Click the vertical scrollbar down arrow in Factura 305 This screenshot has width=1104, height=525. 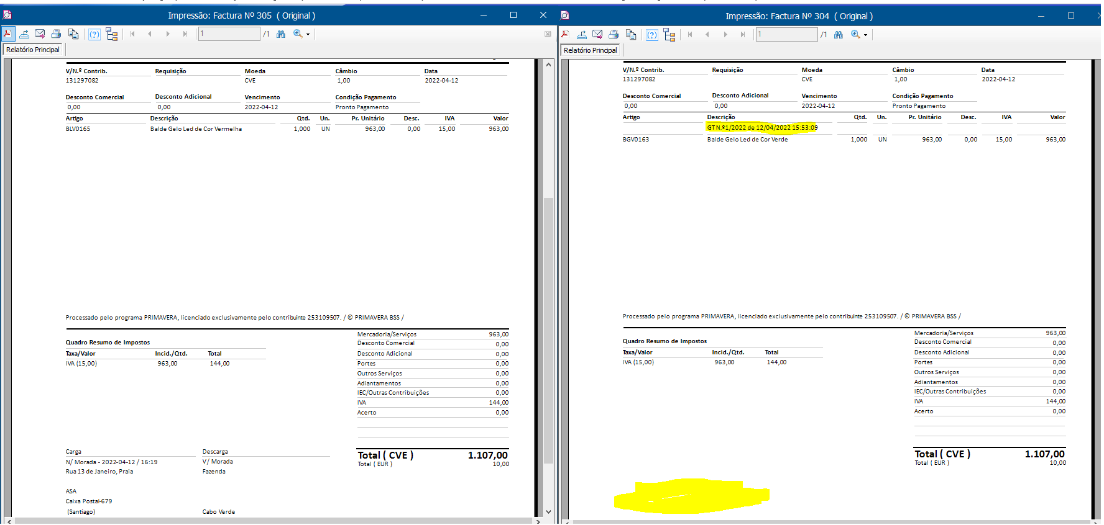click(548, 512)
